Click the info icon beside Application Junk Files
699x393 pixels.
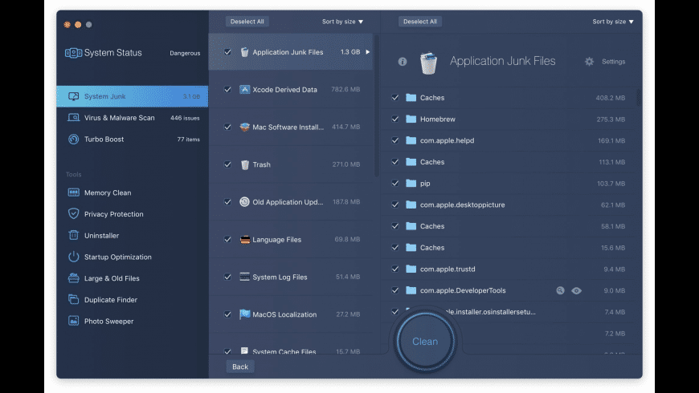click(x=402, y=62)
